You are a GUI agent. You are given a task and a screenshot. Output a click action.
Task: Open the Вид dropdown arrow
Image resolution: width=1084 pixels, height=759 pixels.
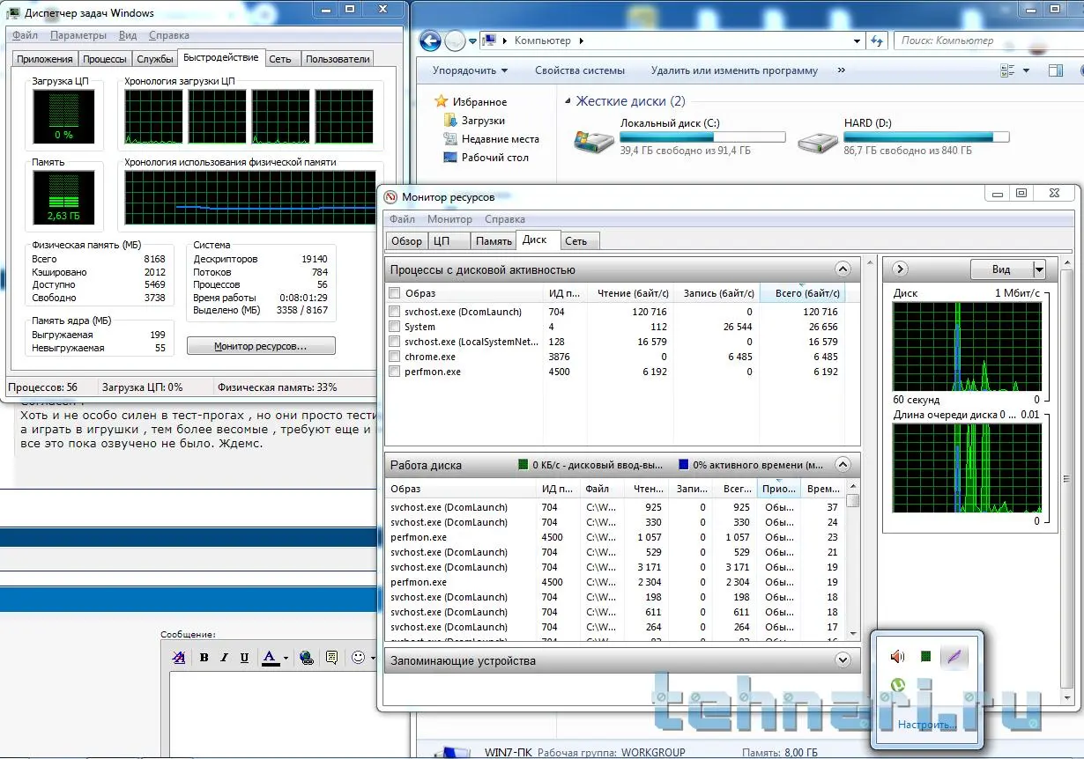tap(1039, 269)
